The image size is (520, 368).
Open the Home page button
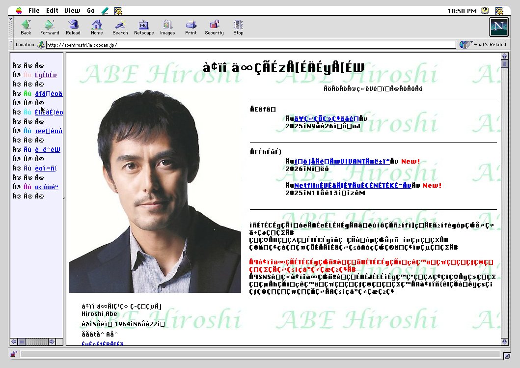point(97,27)
